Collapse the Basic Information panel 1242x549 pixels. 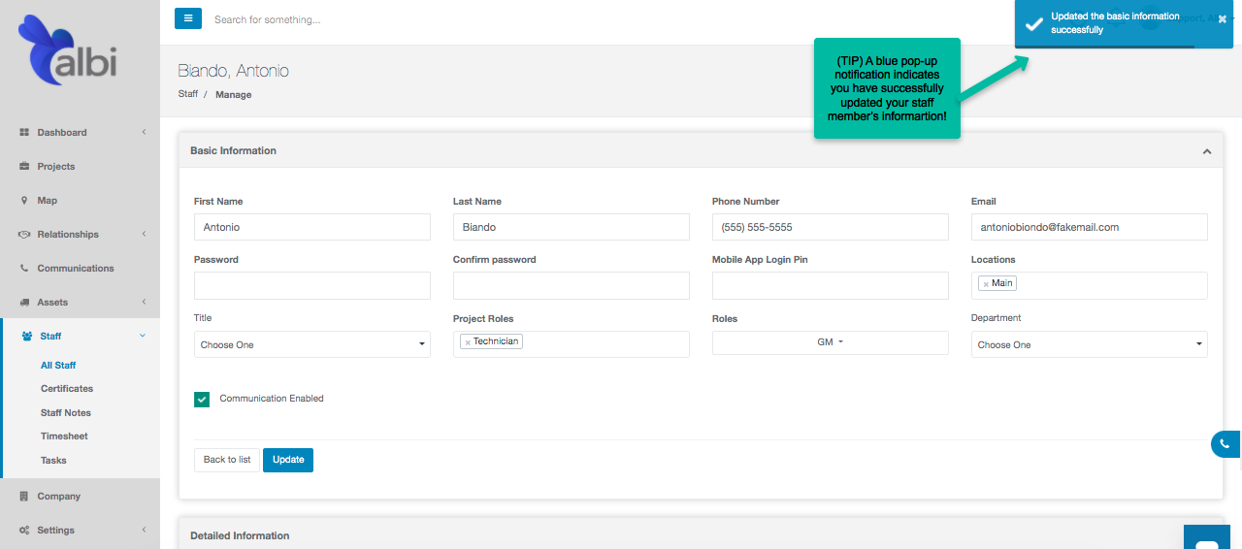click(1207, 151)
